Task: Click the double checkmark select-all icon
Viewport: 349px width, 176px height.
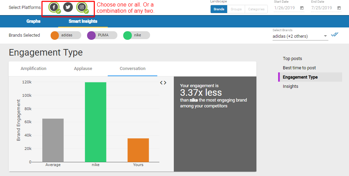Action: [335, 35]
